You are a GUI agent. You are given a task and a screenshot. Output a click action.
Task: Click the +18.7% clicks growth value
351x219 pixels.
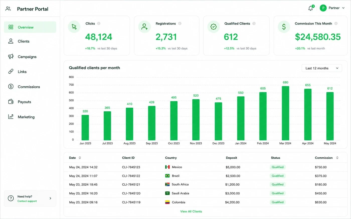click(90, 48)
